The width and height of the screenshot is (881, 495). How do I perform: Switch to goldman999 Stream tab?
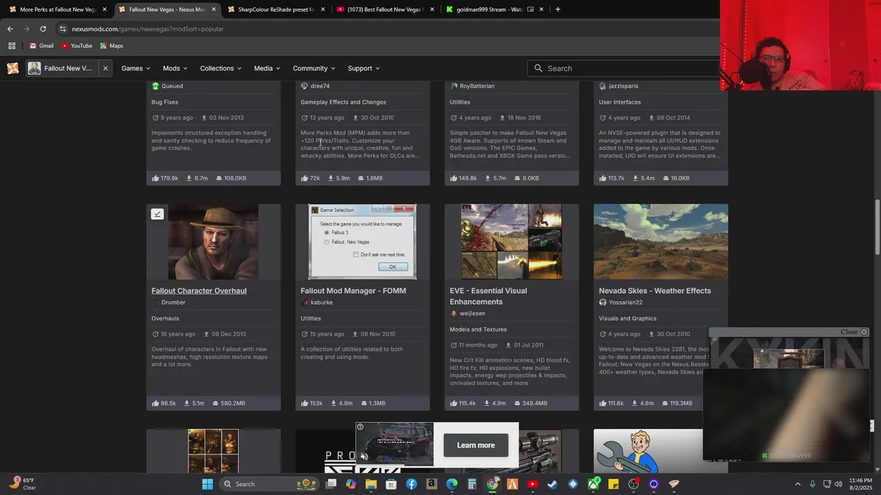pos(489,10)
